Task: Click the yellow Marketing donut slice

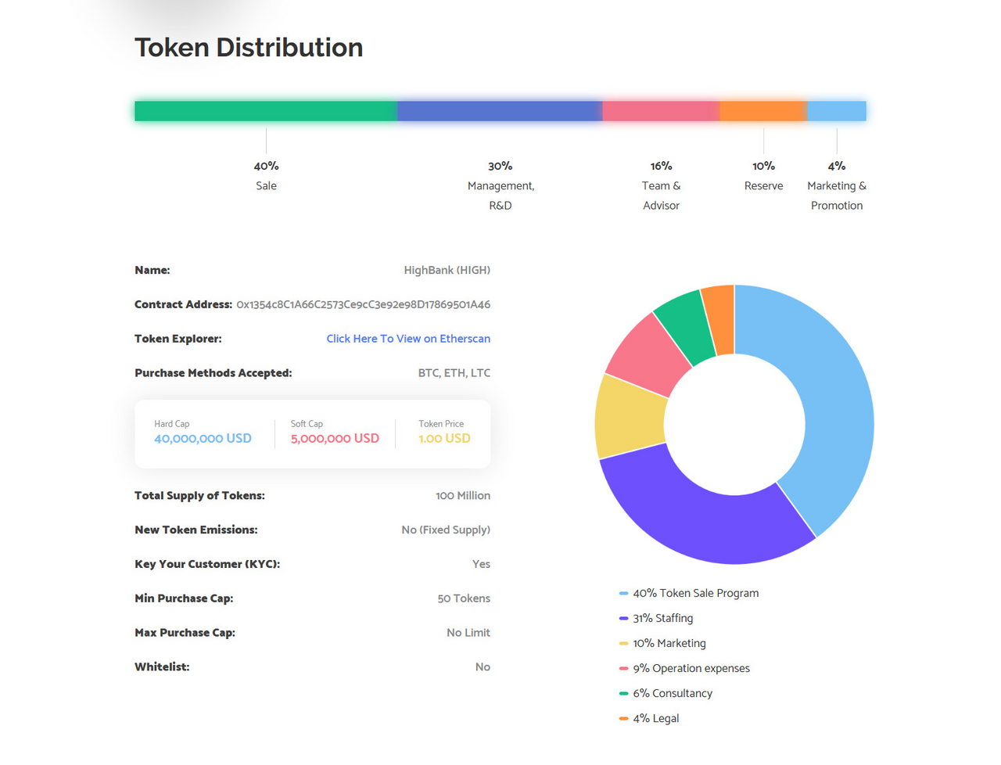Action: (630, 417)
